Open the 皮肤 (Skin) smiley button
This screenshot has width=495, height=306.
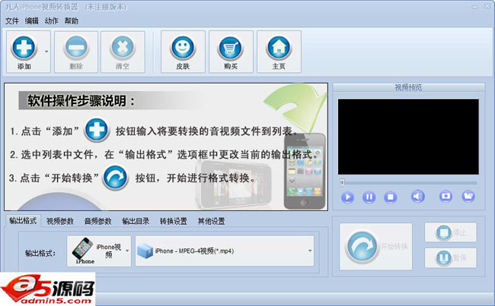point(183,52)
